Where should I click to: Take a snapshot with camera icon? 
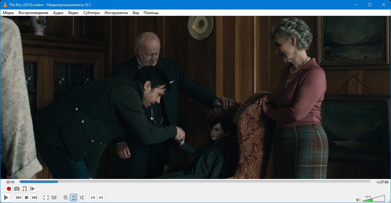(17, 189)
